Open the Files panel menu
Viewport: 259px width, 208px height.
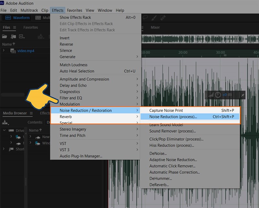(15, 27)
